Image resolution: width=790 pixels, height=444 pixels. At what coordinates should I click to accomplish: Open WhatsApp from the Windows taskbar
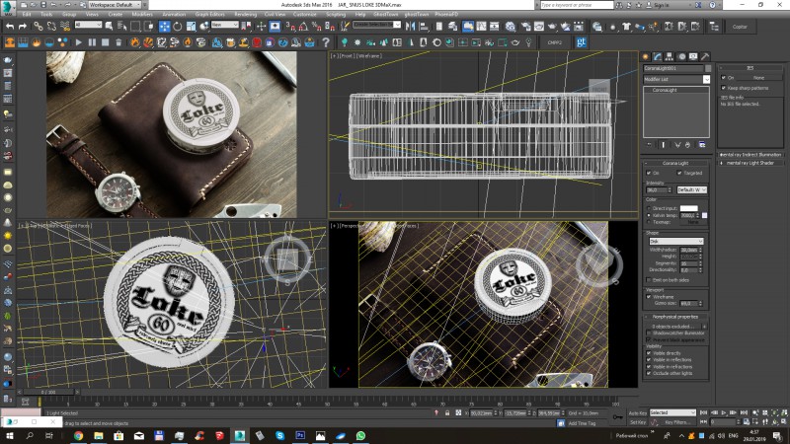click(360, 435)
